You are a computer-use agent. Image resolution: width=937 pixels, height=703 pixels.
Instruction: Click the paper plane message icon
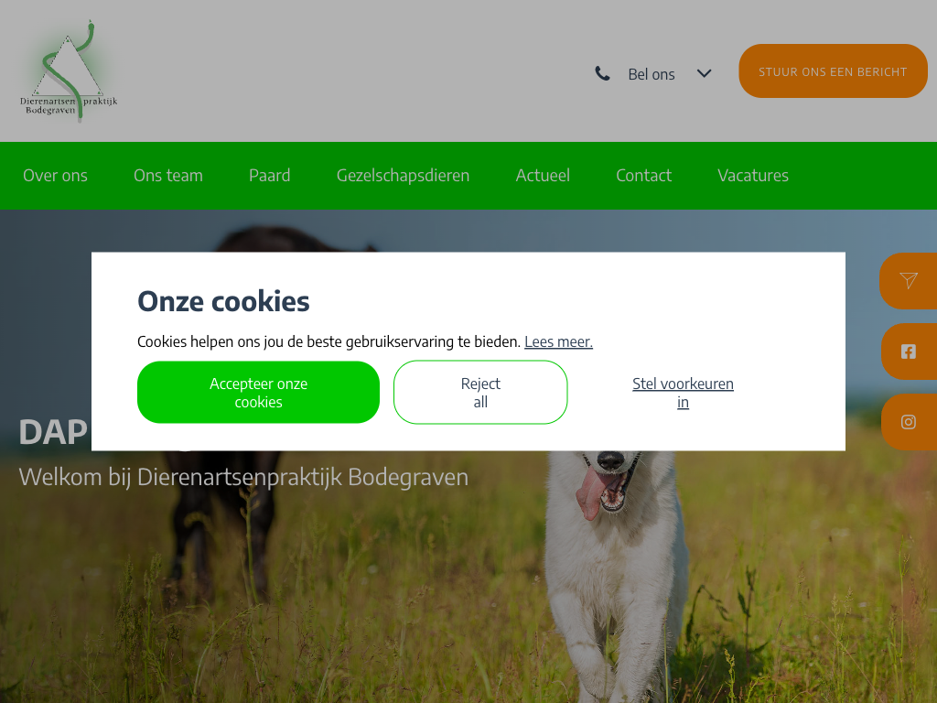(909, 281)
